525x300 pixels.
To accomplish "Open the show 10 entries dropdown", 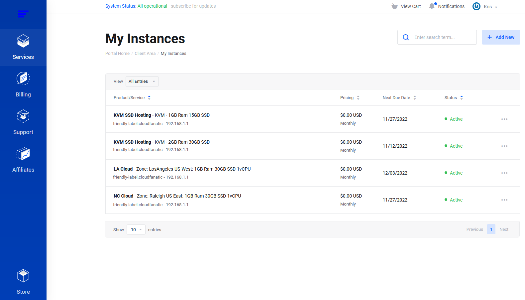I will 136,229.
